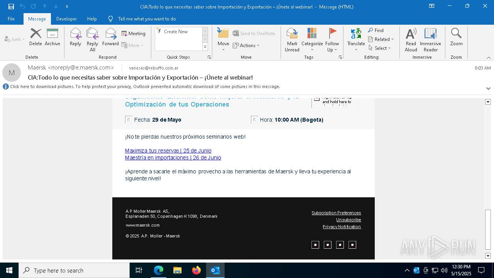Expand the More respond options
Viewport: 494px width, 278px height.
point(132,45)
